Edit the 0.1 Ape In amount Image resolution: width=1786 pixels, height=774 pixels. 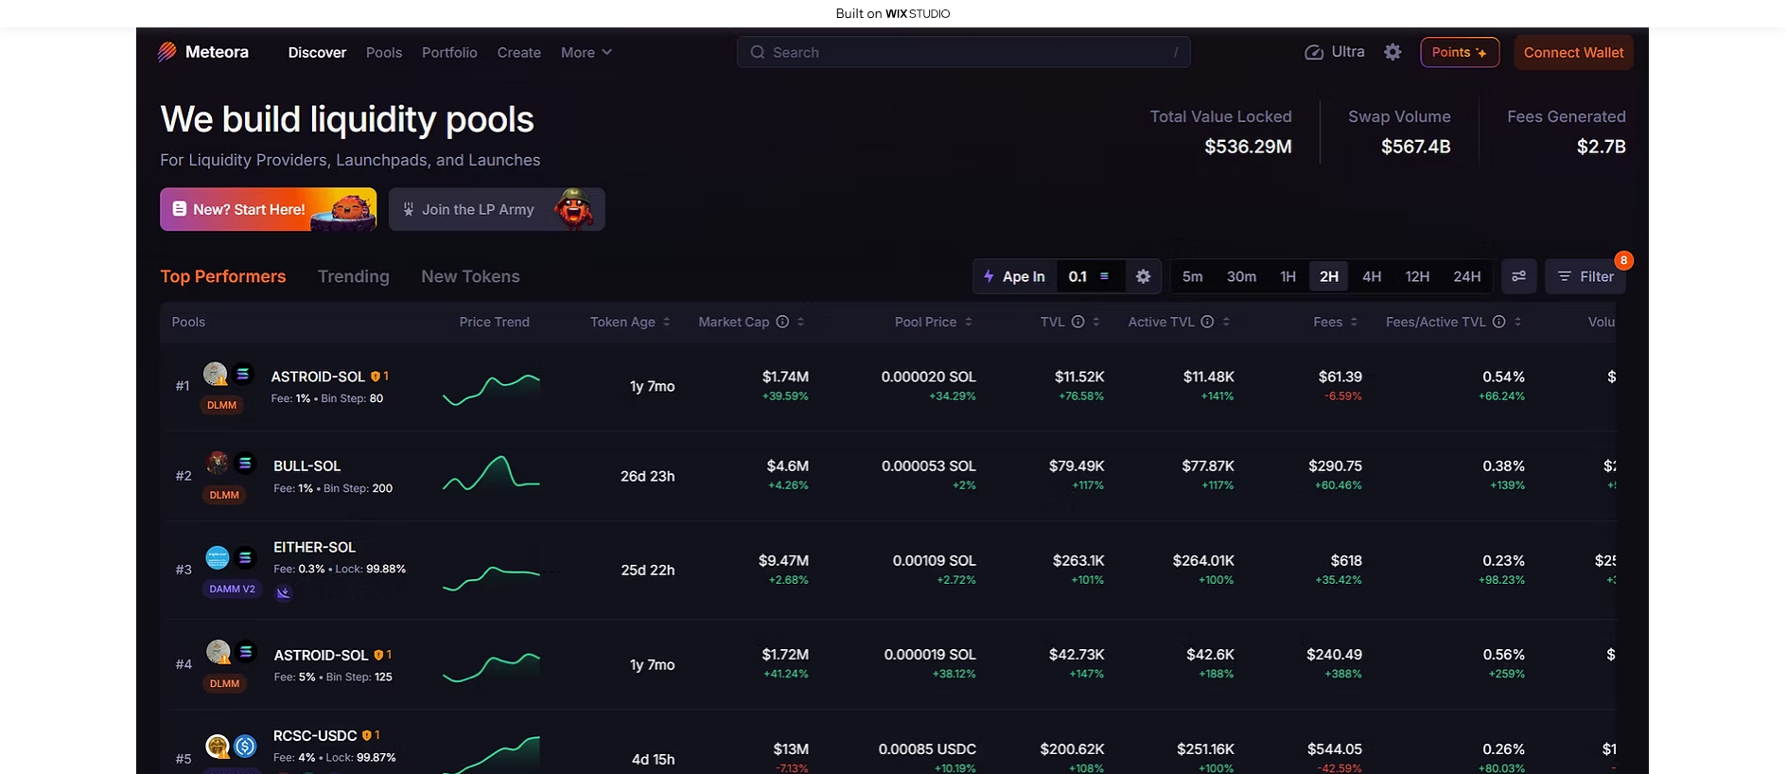tap(1077, 276)
